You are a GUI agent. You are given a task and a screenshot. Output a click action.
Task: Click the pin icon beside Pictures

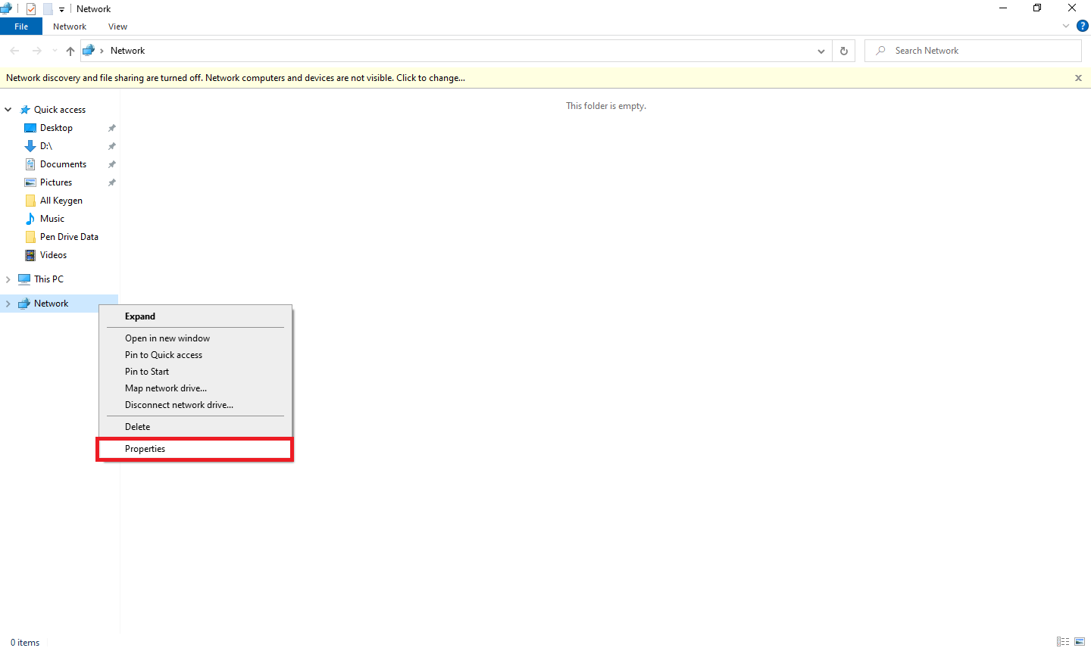pos(111,182)
